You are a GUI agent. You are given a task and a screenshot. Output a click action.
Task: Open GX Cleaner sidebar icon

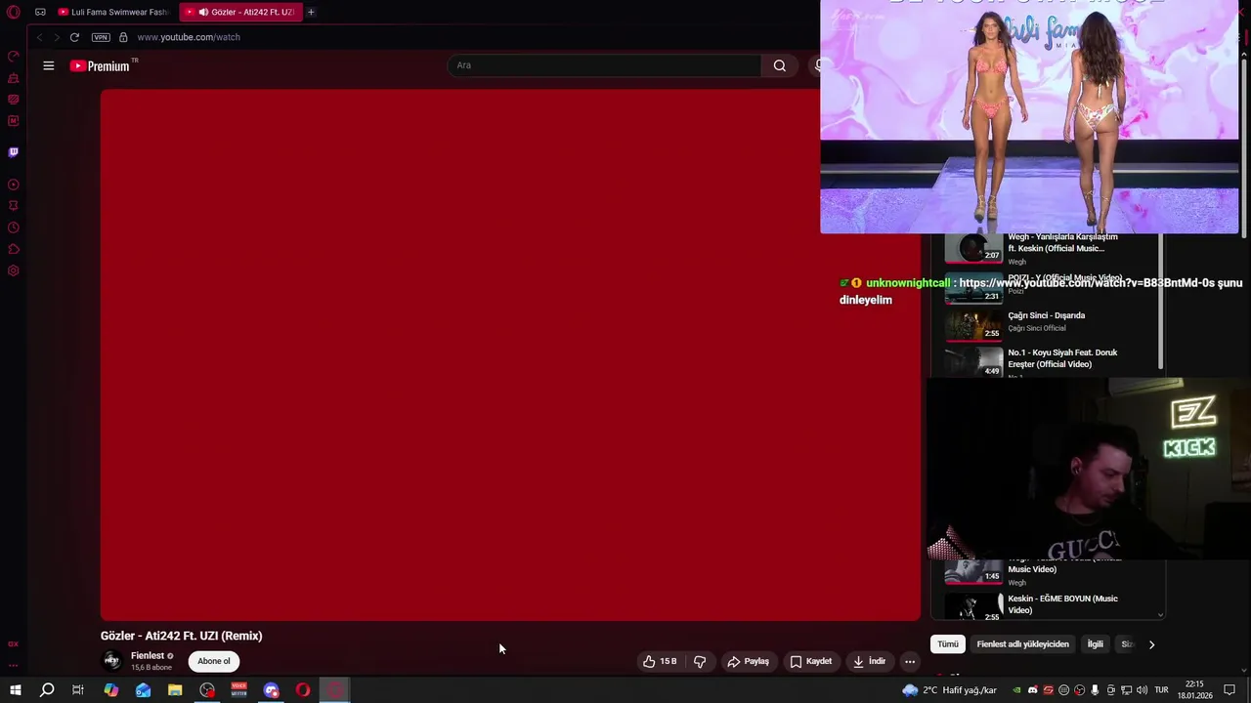click(x=14, y=78)
